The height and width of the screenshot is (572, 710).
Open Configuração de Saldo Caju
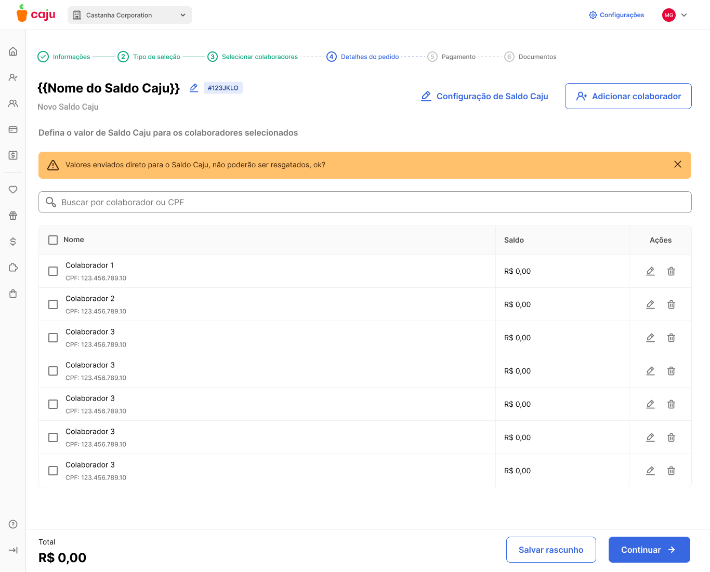tap(484, 96)
